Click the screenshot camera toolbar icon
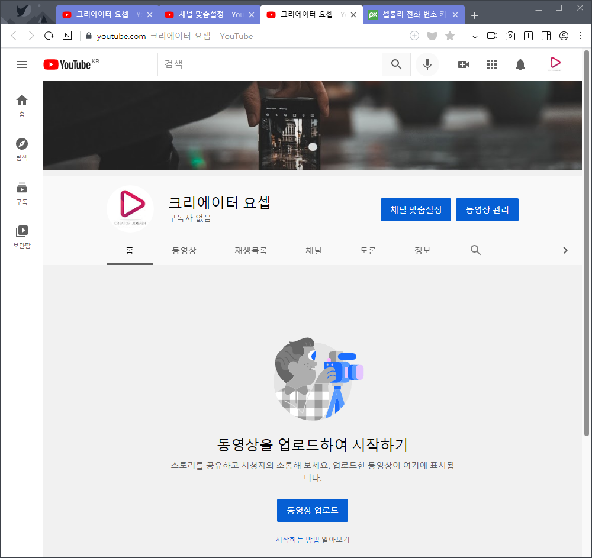Image resolution: width=592 pixels, height=558 pixels. [x=510, y=36]
